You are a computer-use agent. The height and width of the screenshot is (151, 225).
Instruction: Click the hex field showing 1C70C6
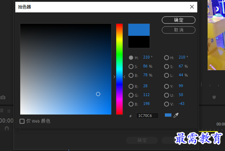(x=147, y=115)
